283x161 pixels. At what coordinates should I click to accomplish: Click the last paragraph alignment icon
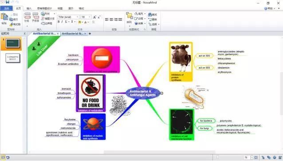[x=120, y=19]
